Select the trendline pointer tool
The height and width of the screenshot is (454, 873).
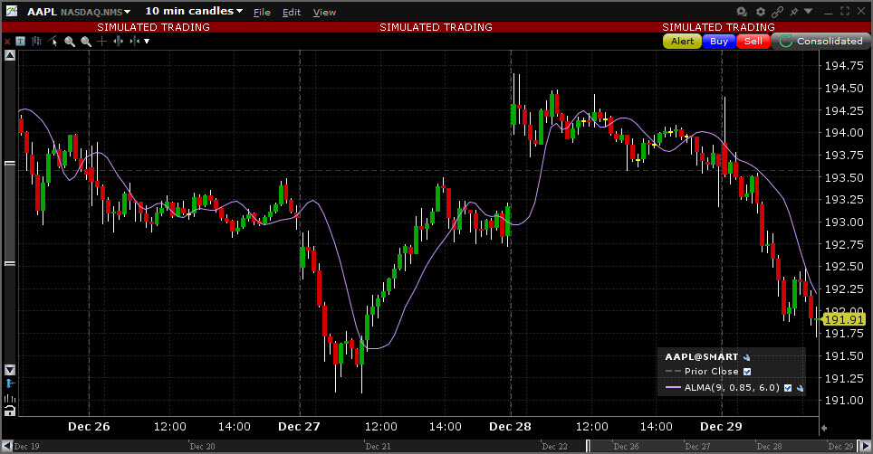(53, 41)
